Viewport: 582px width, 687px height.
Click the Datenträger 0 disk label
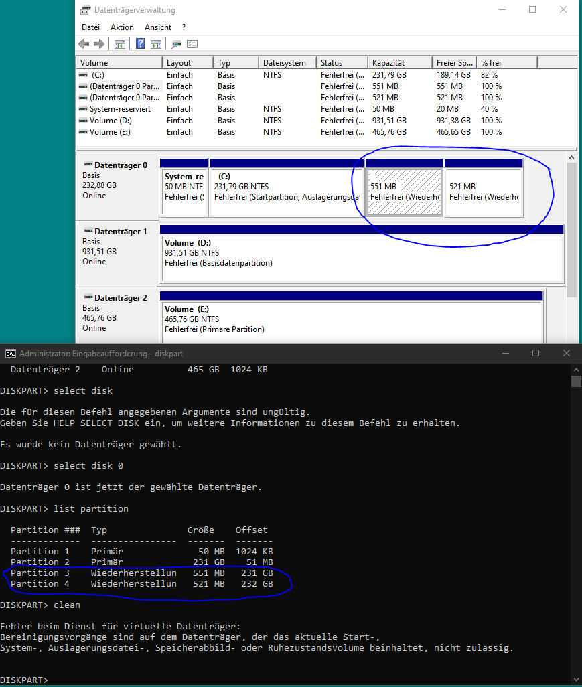[x=121, y=165]
